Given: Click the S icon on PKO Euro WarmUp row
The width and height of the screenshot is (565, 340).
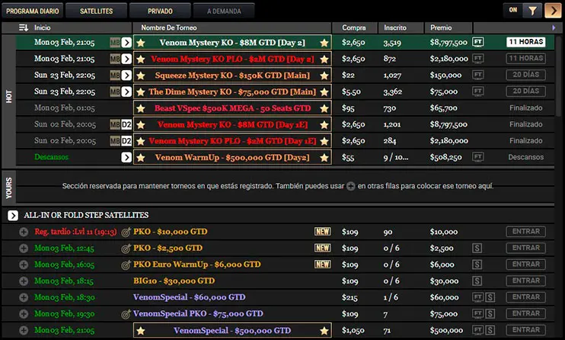Looking at the screenshot, I should [x=477, y=265].
